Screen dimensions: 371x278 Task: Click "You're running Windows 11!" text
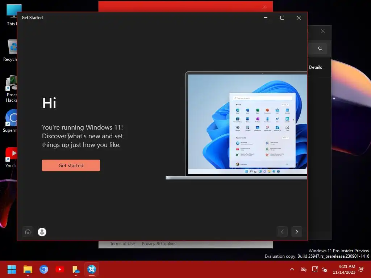pos(83,127)
